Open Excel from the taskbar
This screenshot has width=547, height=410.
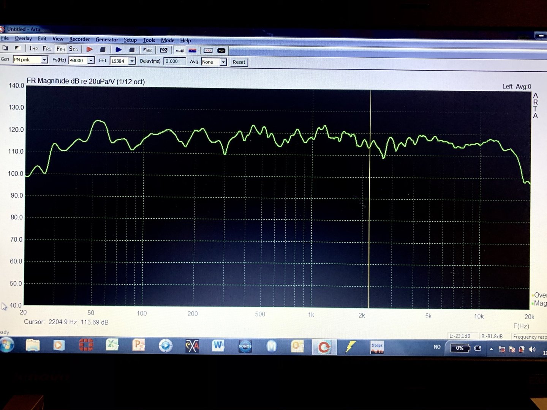[x=112, y=345]
